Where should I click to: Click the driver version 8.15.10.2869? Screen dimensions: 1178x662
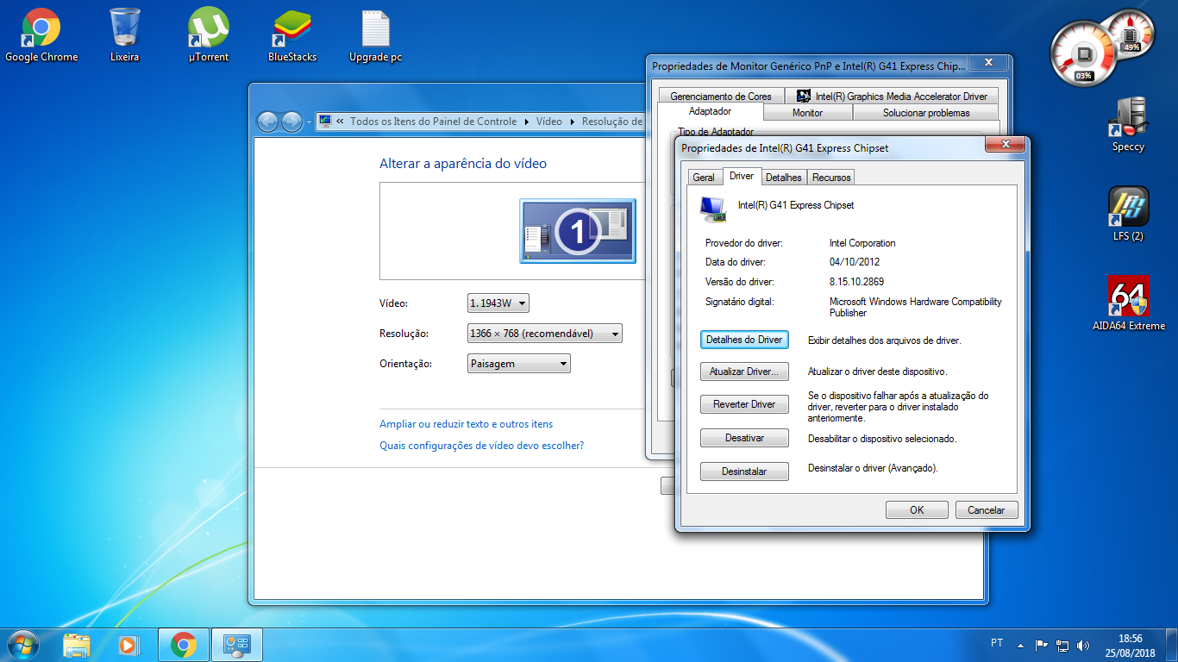point(856,282)
